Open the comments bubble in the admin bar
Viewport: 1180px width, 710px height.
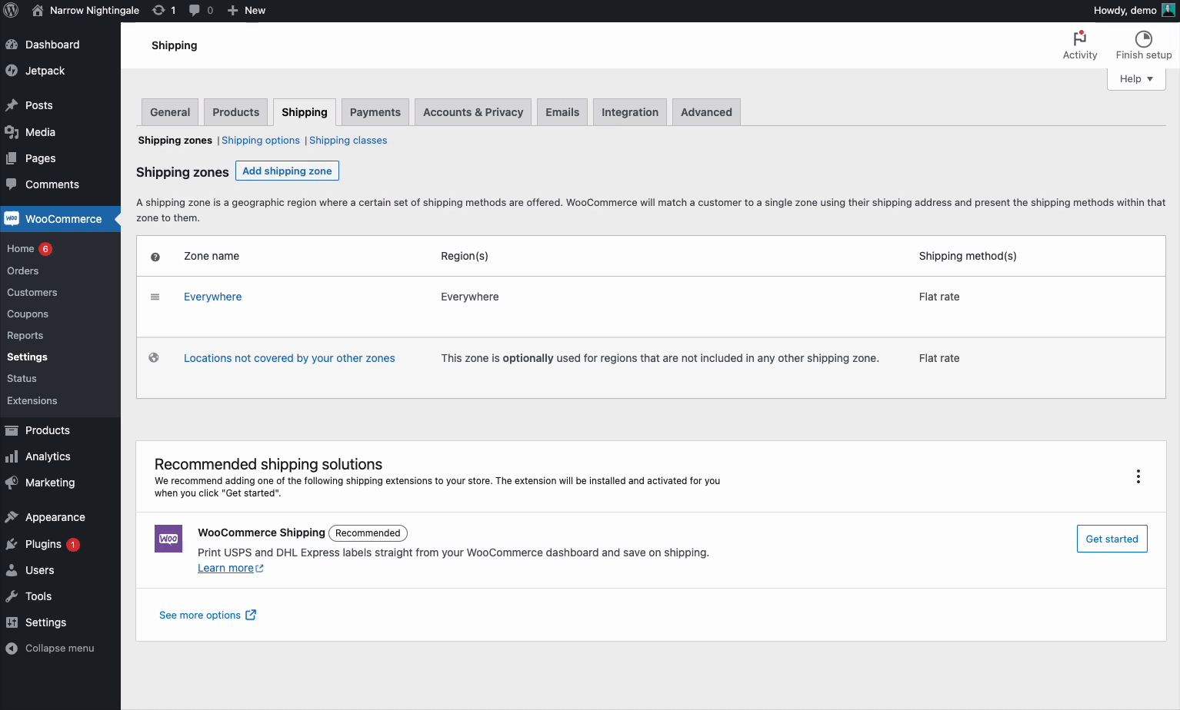pos(201,10)
